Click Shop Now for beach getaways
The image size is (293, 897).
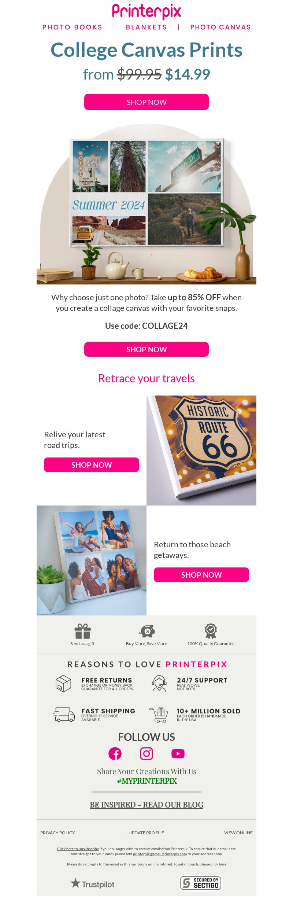(x=201, y=575)
